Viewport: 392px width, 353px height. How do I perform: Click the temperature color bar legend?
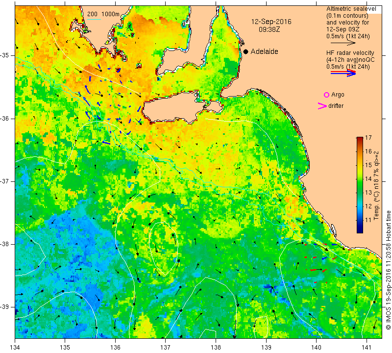pos(360,185)
